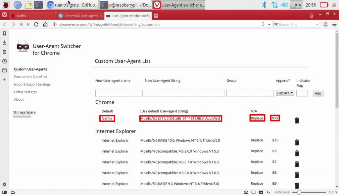Toggle image loading in status bar

(x=261, y=192)
